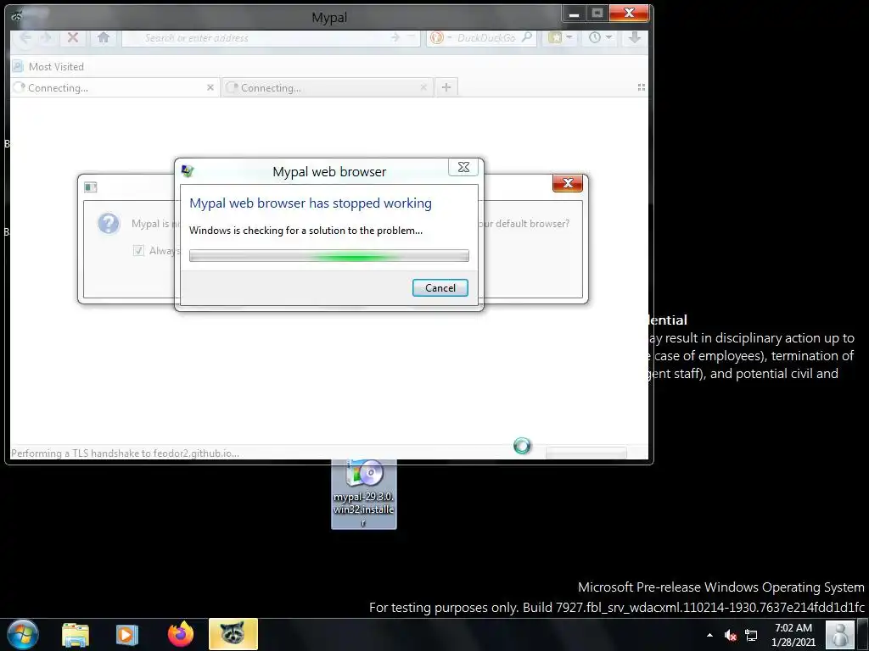Click the Go arrow in address bar

(395, 37)
